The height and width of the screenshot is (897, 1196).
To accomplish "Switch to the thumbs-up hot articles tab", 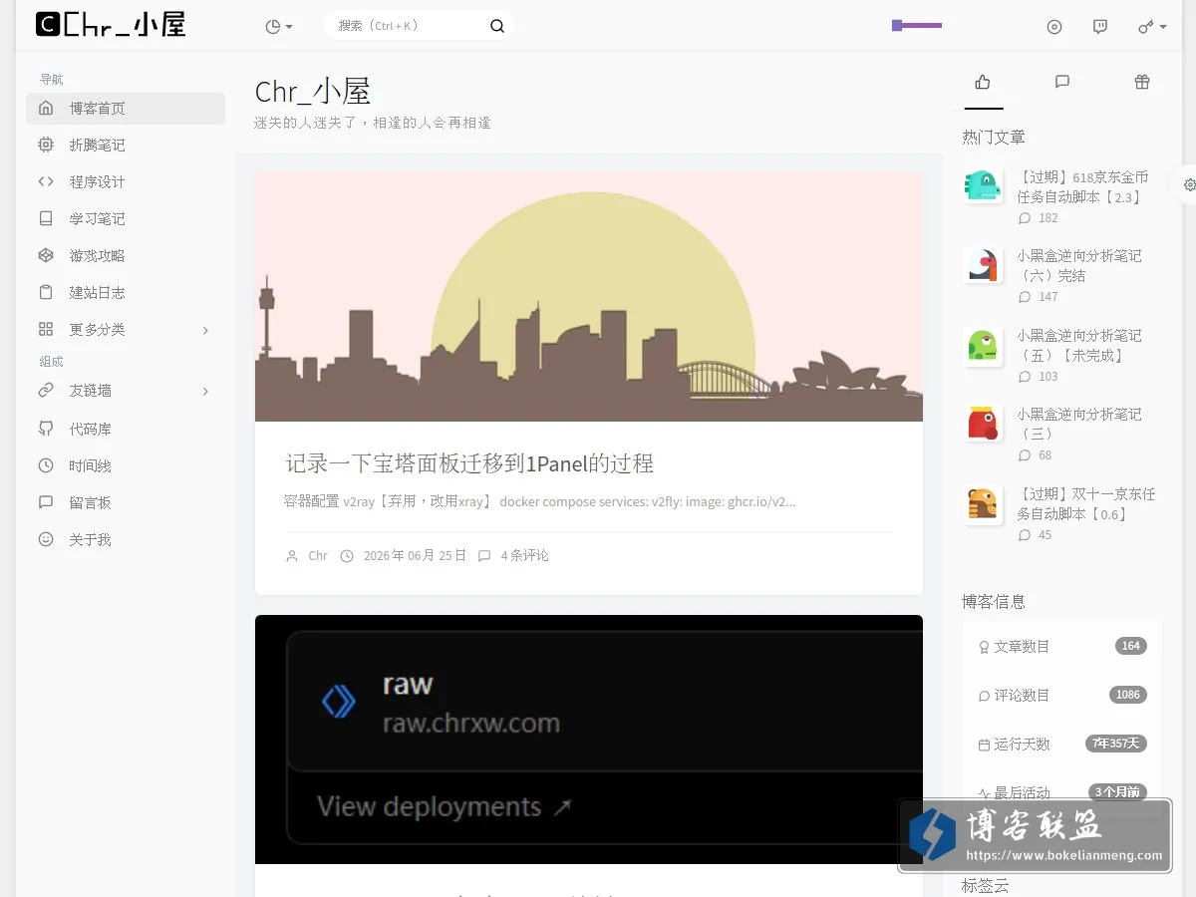I will click(983, 83).
